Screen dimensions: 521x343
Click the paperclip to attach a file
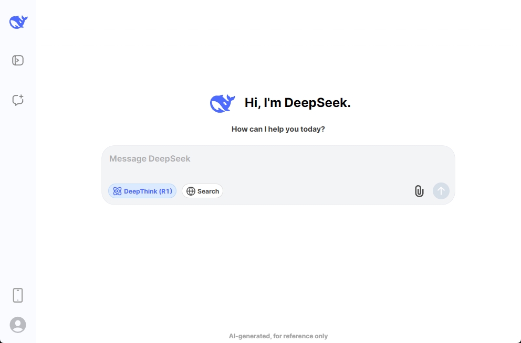[419, 191]
